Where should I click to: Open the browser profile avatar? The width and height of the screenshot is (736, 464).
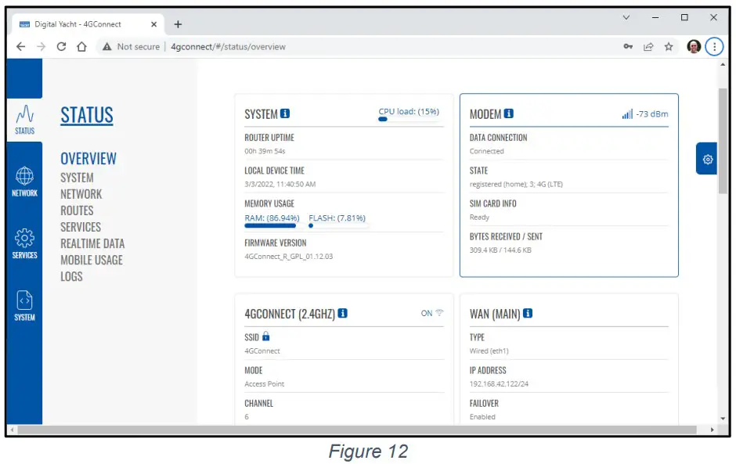(694, 46)
